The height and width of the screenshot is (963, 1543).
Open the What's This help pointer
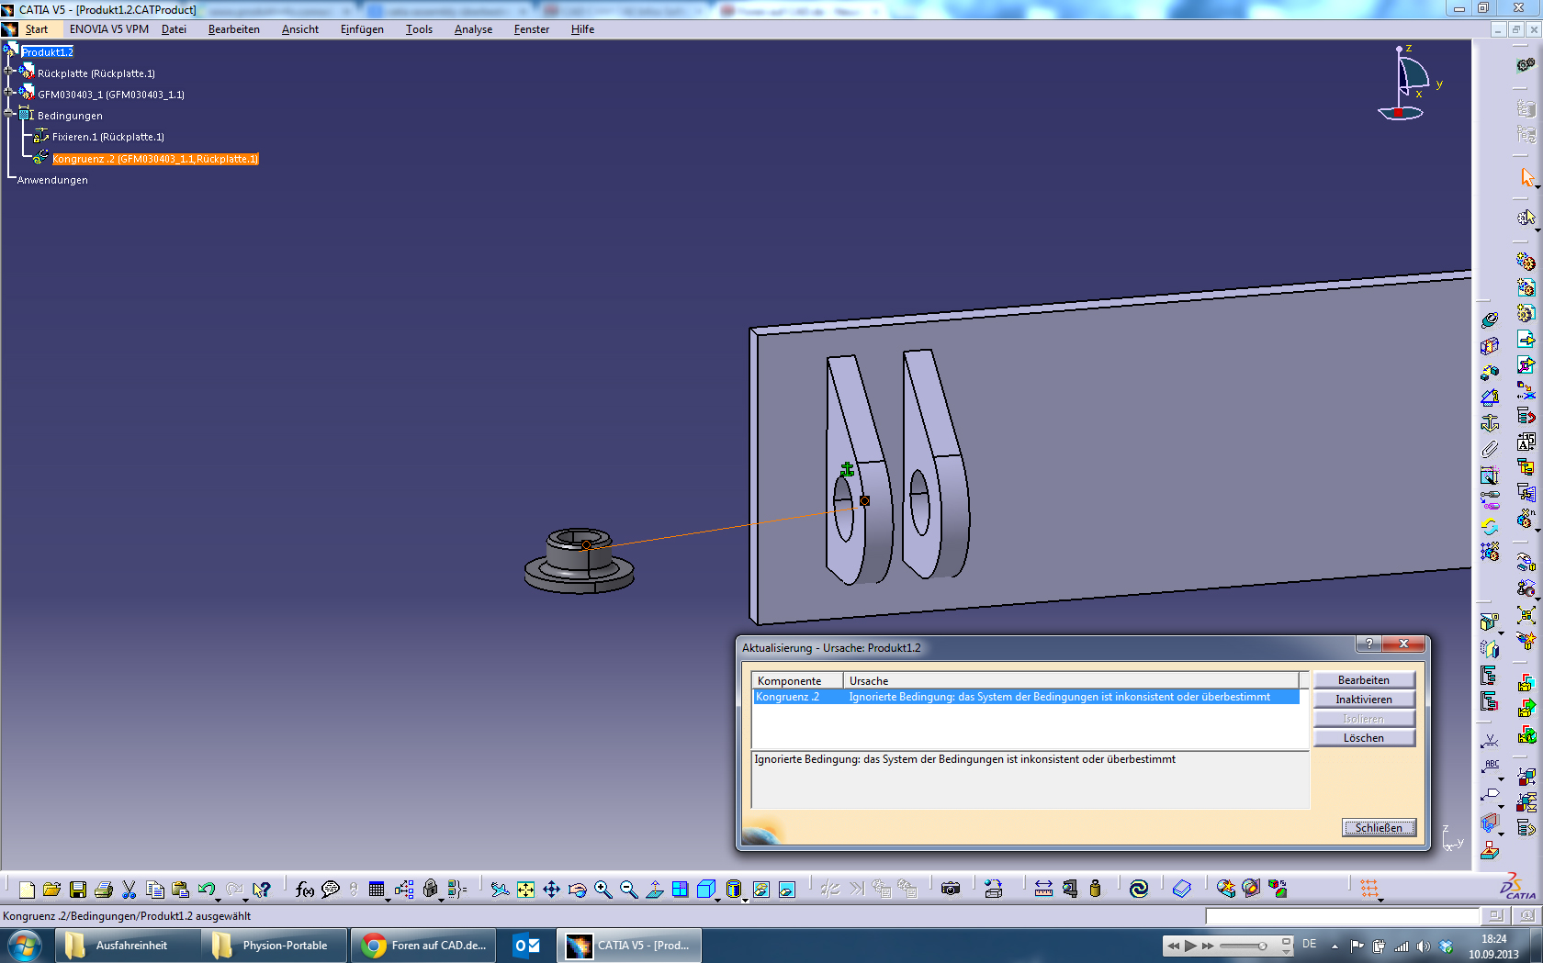coord(262,889)
